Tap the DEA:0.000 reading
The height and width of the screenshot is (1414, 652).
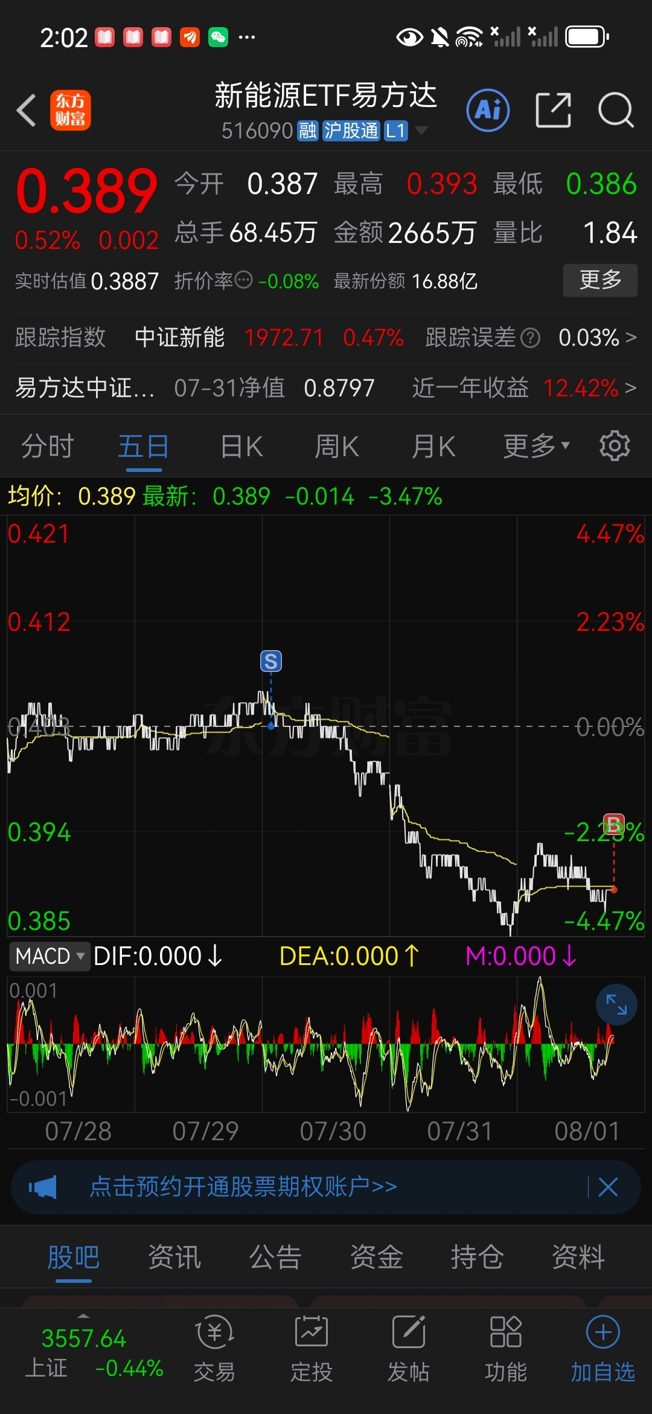coord(350,957)
